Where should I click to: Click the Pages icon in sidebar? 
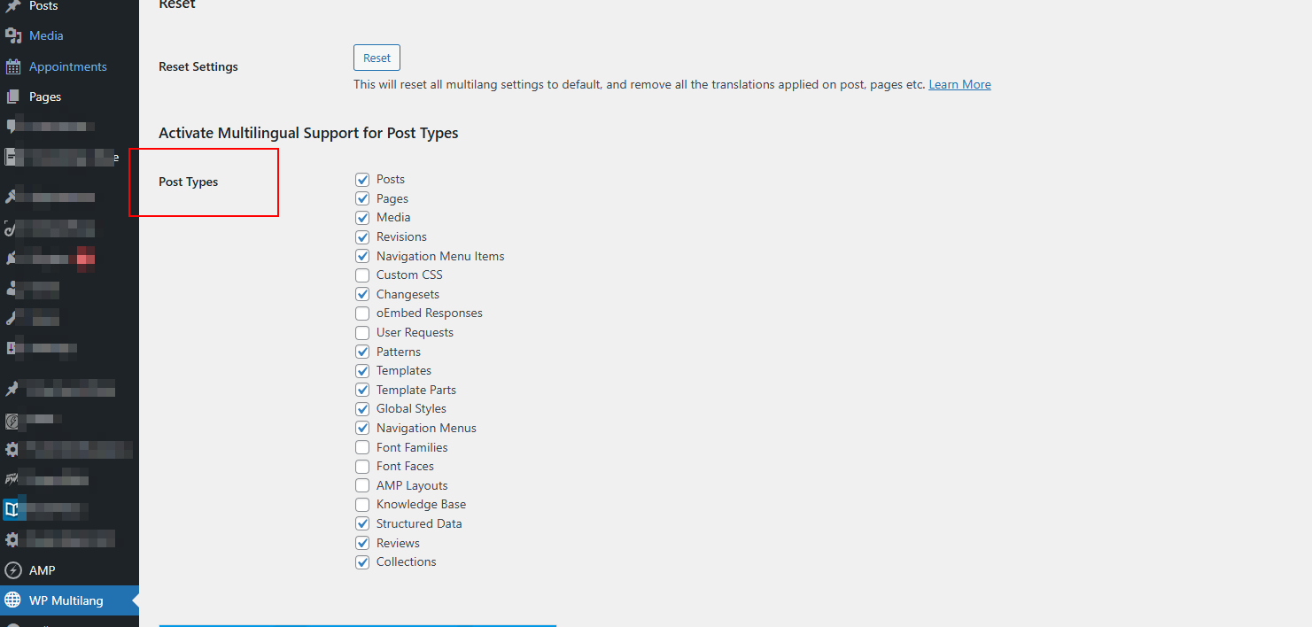click(13, 97)
